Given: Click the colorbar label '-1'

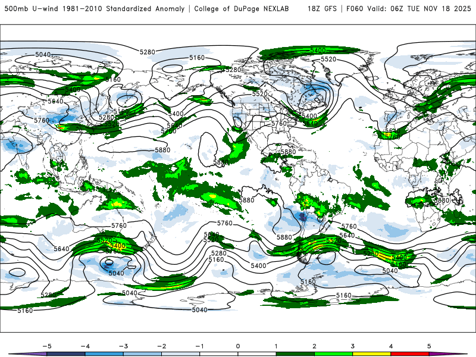Looking at the screenshot, I should point(199,346).
